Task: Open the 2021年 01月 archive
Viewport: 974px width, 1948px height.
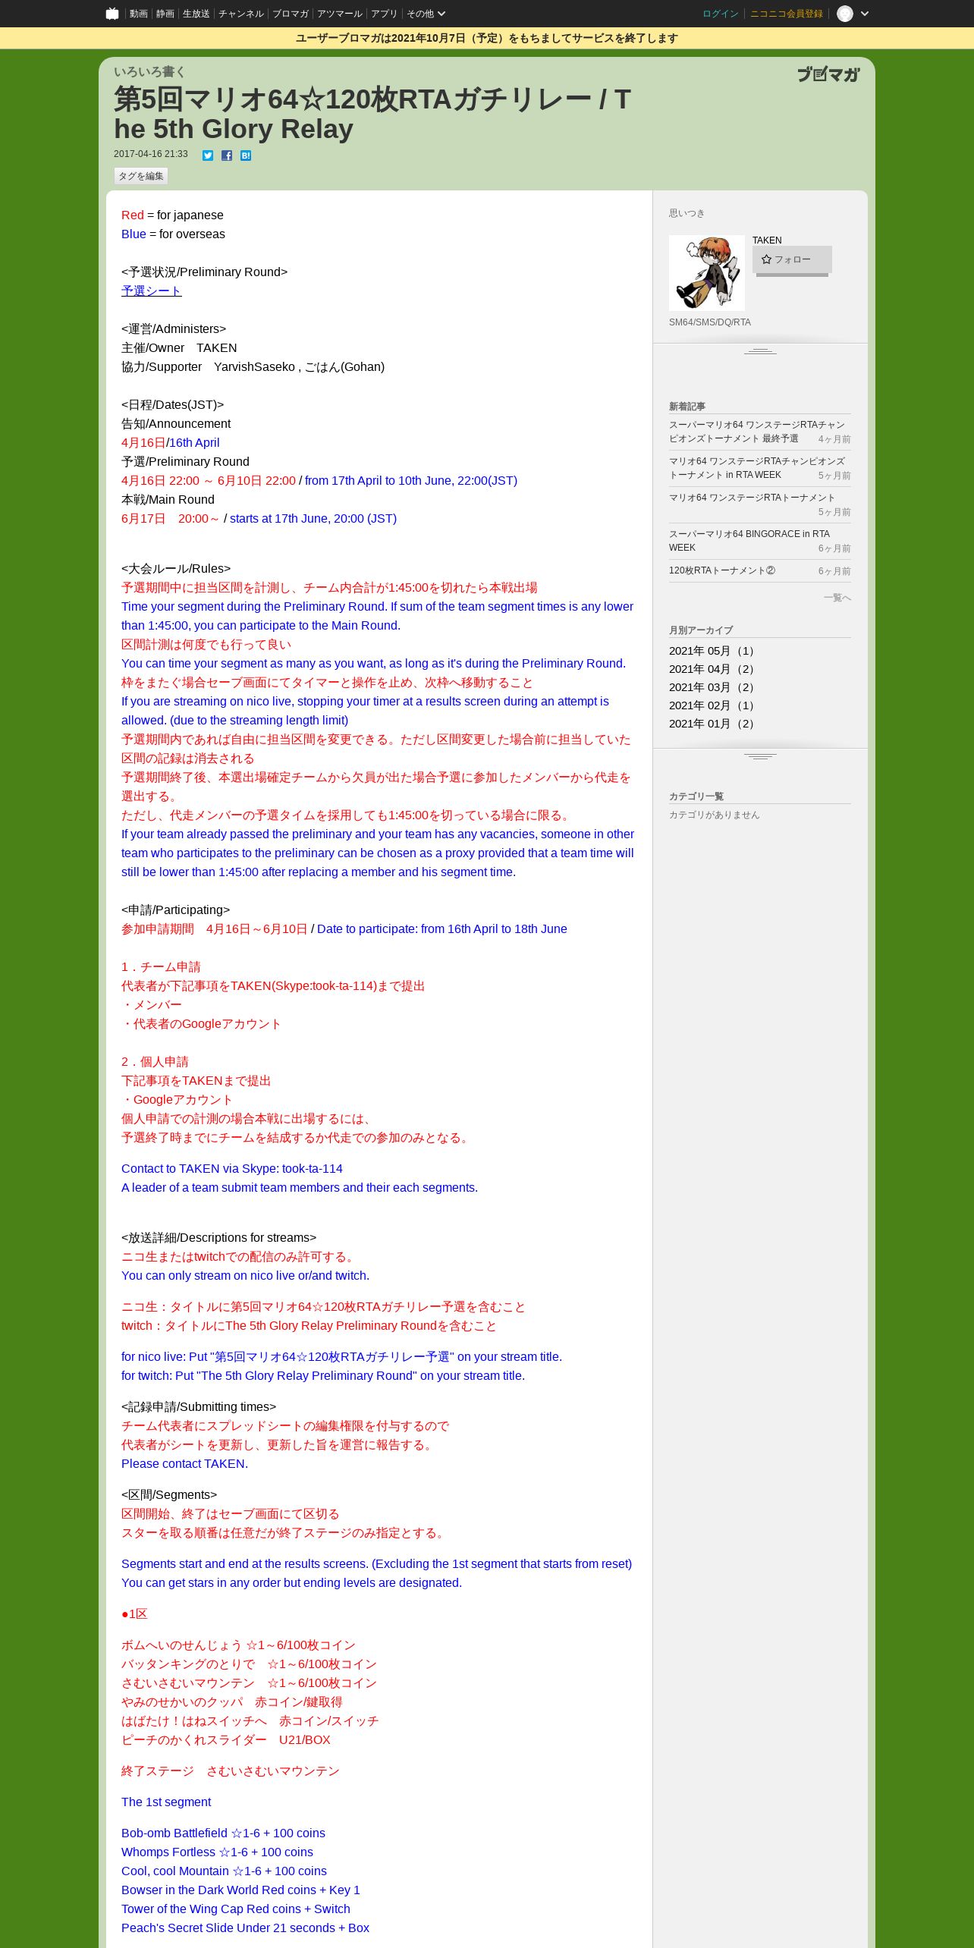Action: (713, 724)
